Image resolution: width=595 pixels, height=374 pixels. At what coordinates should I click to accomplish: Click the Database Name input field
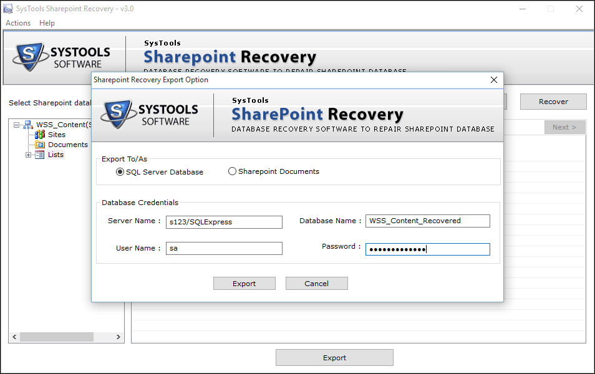(x=428, y=221)
